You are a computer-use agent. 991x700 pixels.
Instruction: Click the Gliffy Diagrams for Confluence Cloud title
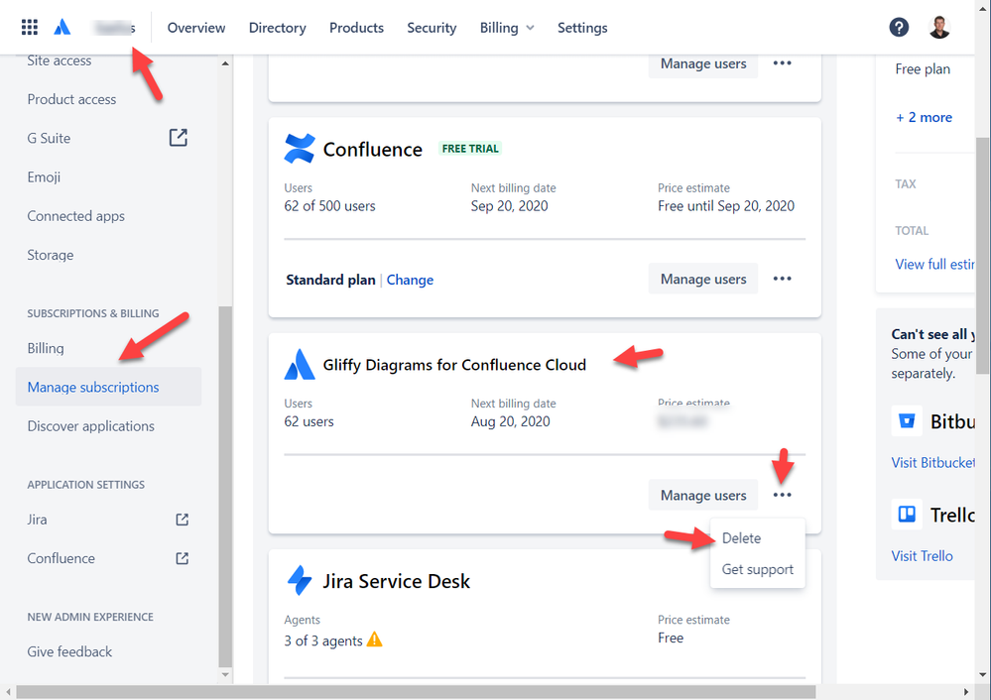click(454, 365)
